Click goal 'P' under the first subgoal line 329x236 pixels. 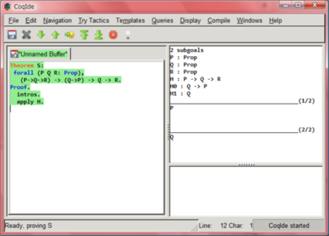[172, 108]
